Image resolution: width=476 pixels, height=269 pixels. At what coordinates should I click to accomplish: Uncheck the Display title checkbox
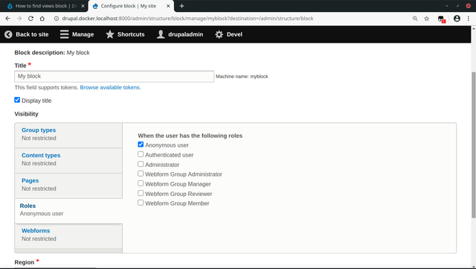click(x=17, y=100)
